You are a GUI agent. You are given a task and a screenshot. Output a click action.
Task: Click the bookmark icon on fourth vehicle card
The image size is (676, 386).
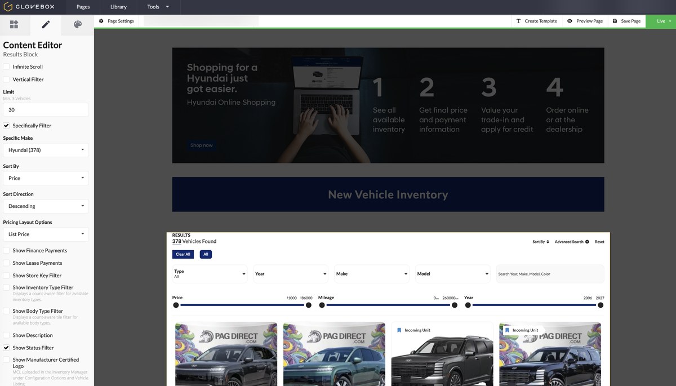pos(507,330)
